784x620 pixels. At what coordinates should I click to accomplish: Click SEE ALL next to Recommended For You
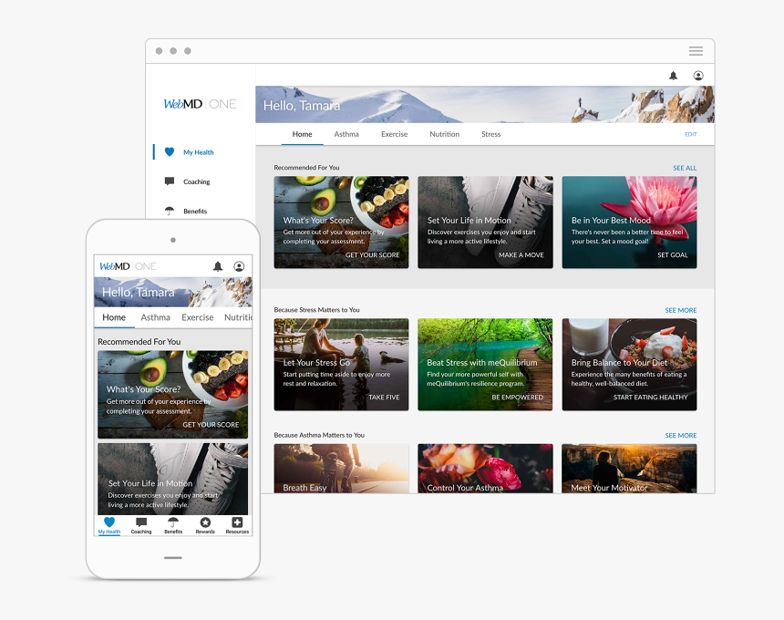pyautogui.click(x=685, y=168)
